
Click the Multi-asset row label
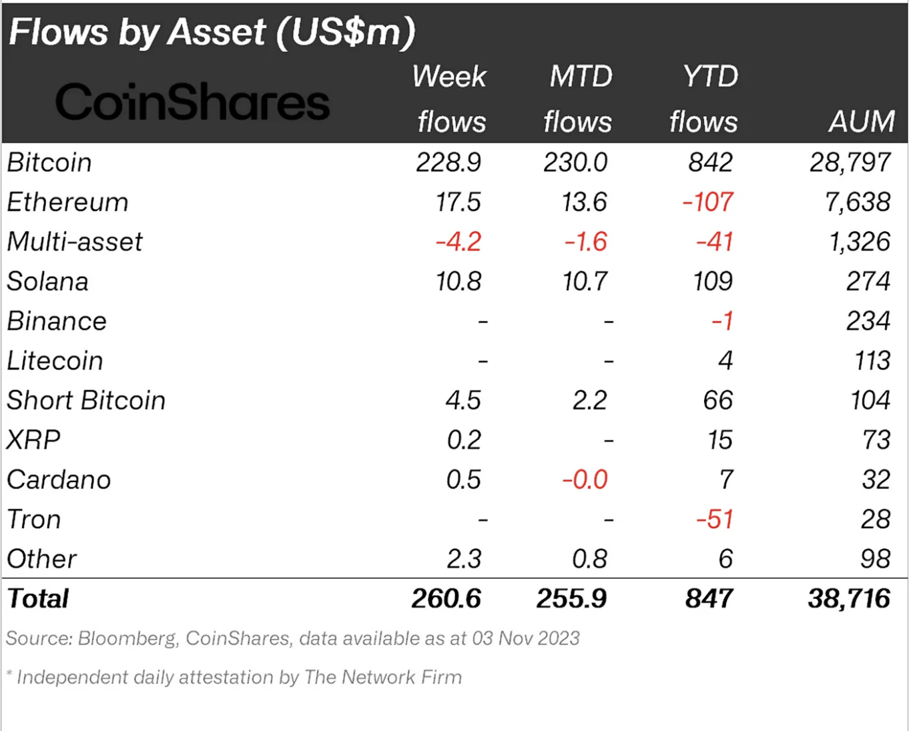75,241
